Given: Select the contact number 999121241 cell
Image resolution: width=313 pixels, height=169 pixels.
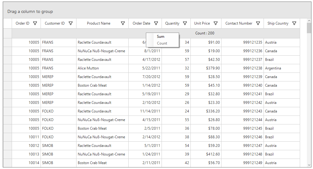Looking at the screenshot, I should [x=242, y=94].
